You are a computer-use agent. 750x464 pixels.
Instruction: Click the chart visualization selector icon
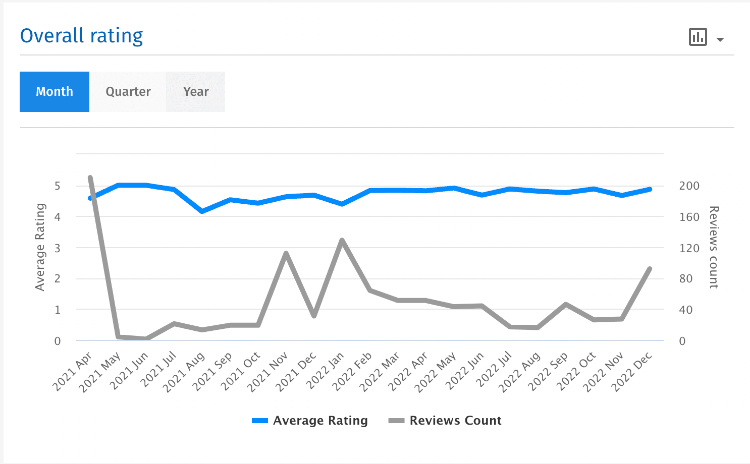[x=698, y=37]
